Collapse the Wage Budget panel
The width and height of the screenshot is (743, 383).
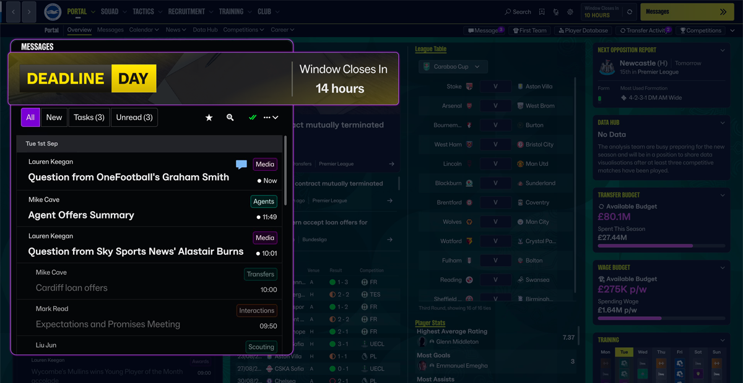[x=723, y=268]
